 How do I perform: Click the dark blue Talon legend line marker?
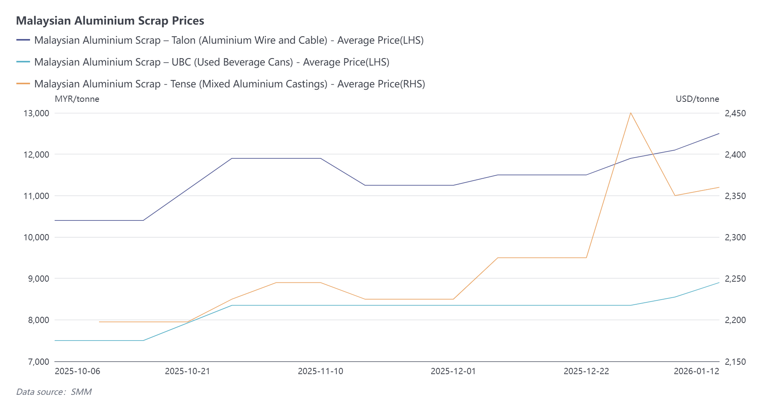23,40
